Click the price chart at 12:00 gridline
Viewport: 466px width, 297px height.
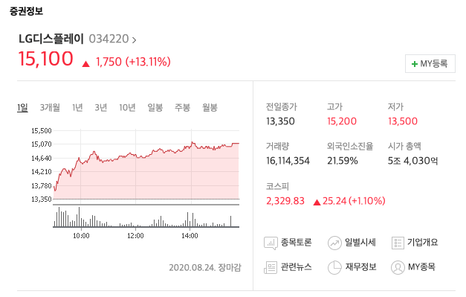(135, 167)
